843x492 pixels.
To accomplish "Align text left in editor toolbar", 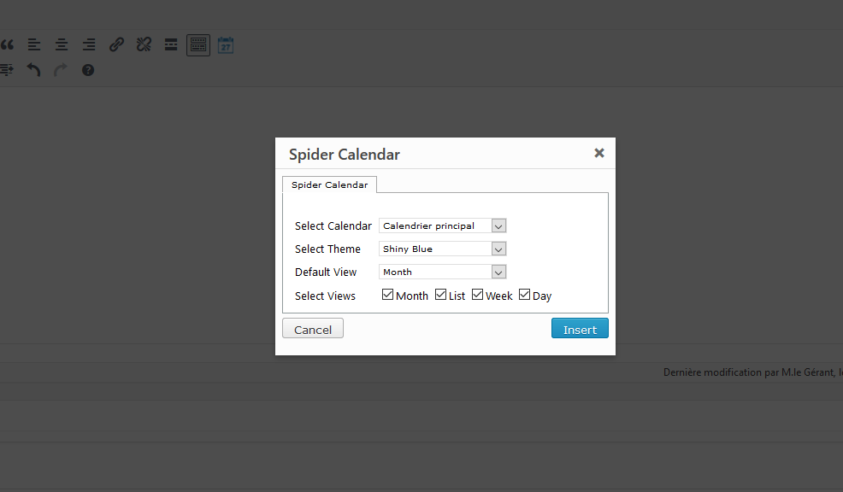I will coord(34,44).
